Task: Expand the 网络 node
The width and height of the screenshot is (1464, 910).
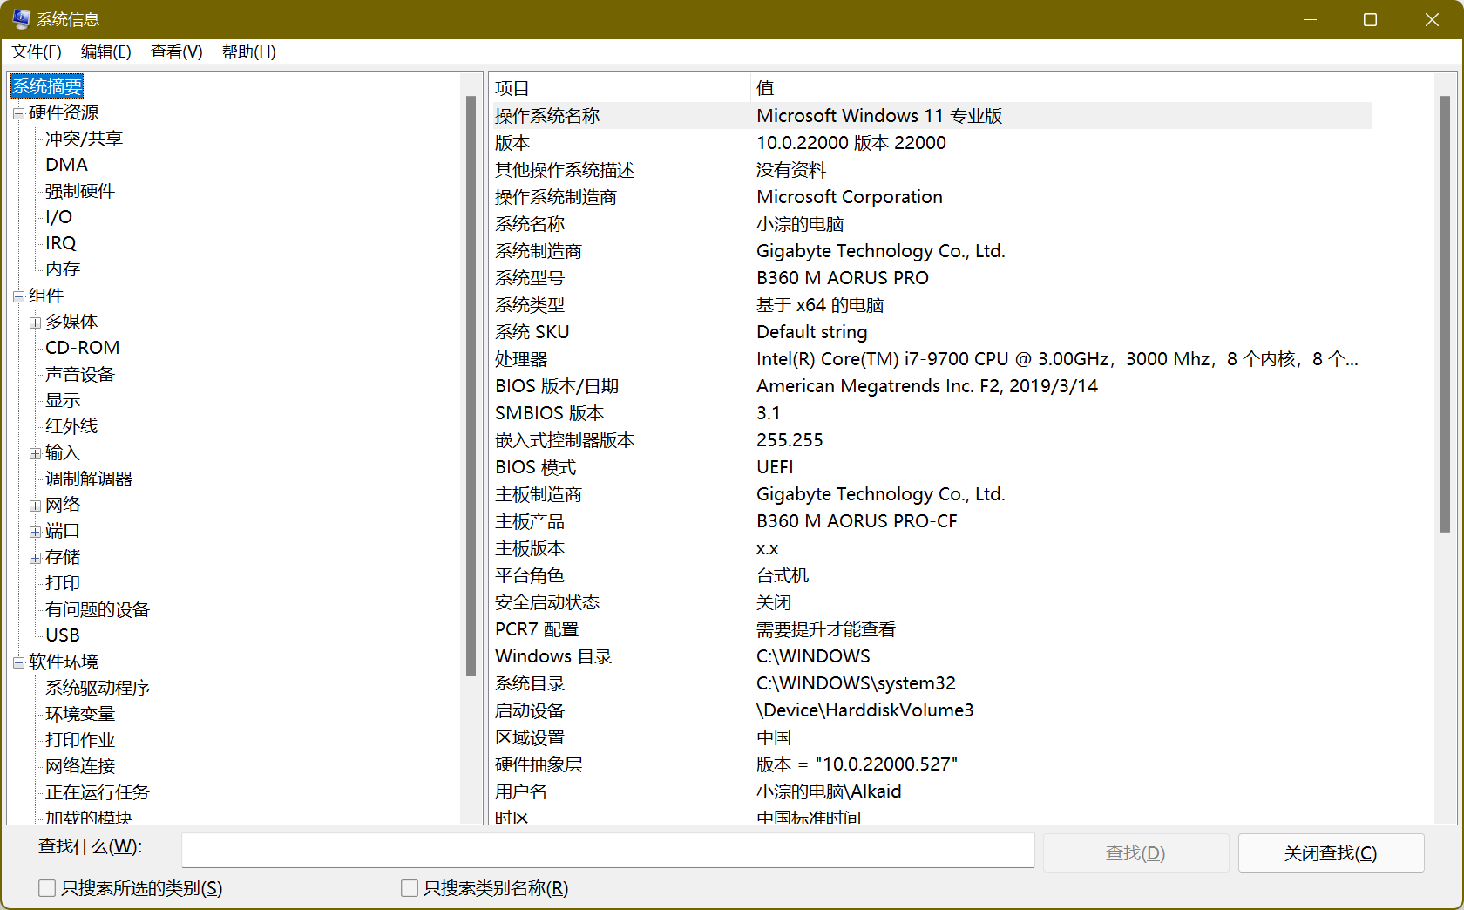Action: click(35, 504)
